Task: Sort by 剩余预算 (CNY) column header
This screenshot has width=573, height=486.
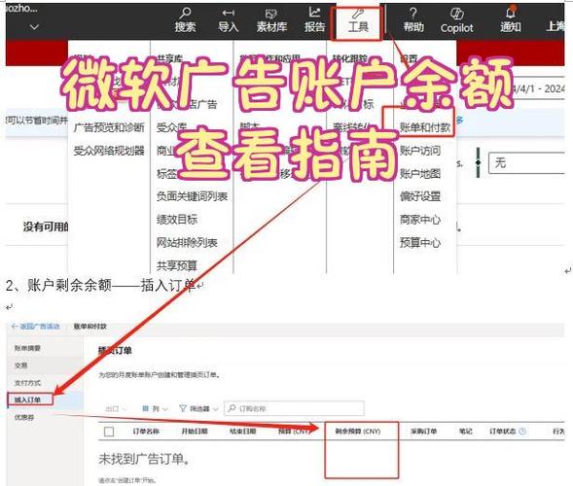Action: click(358, 432)
